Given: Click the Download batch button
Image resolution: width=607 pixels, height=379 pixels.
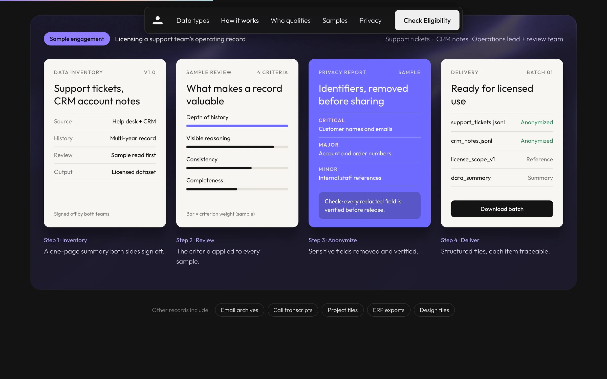Looking at the screenshot, I should 502,209.
